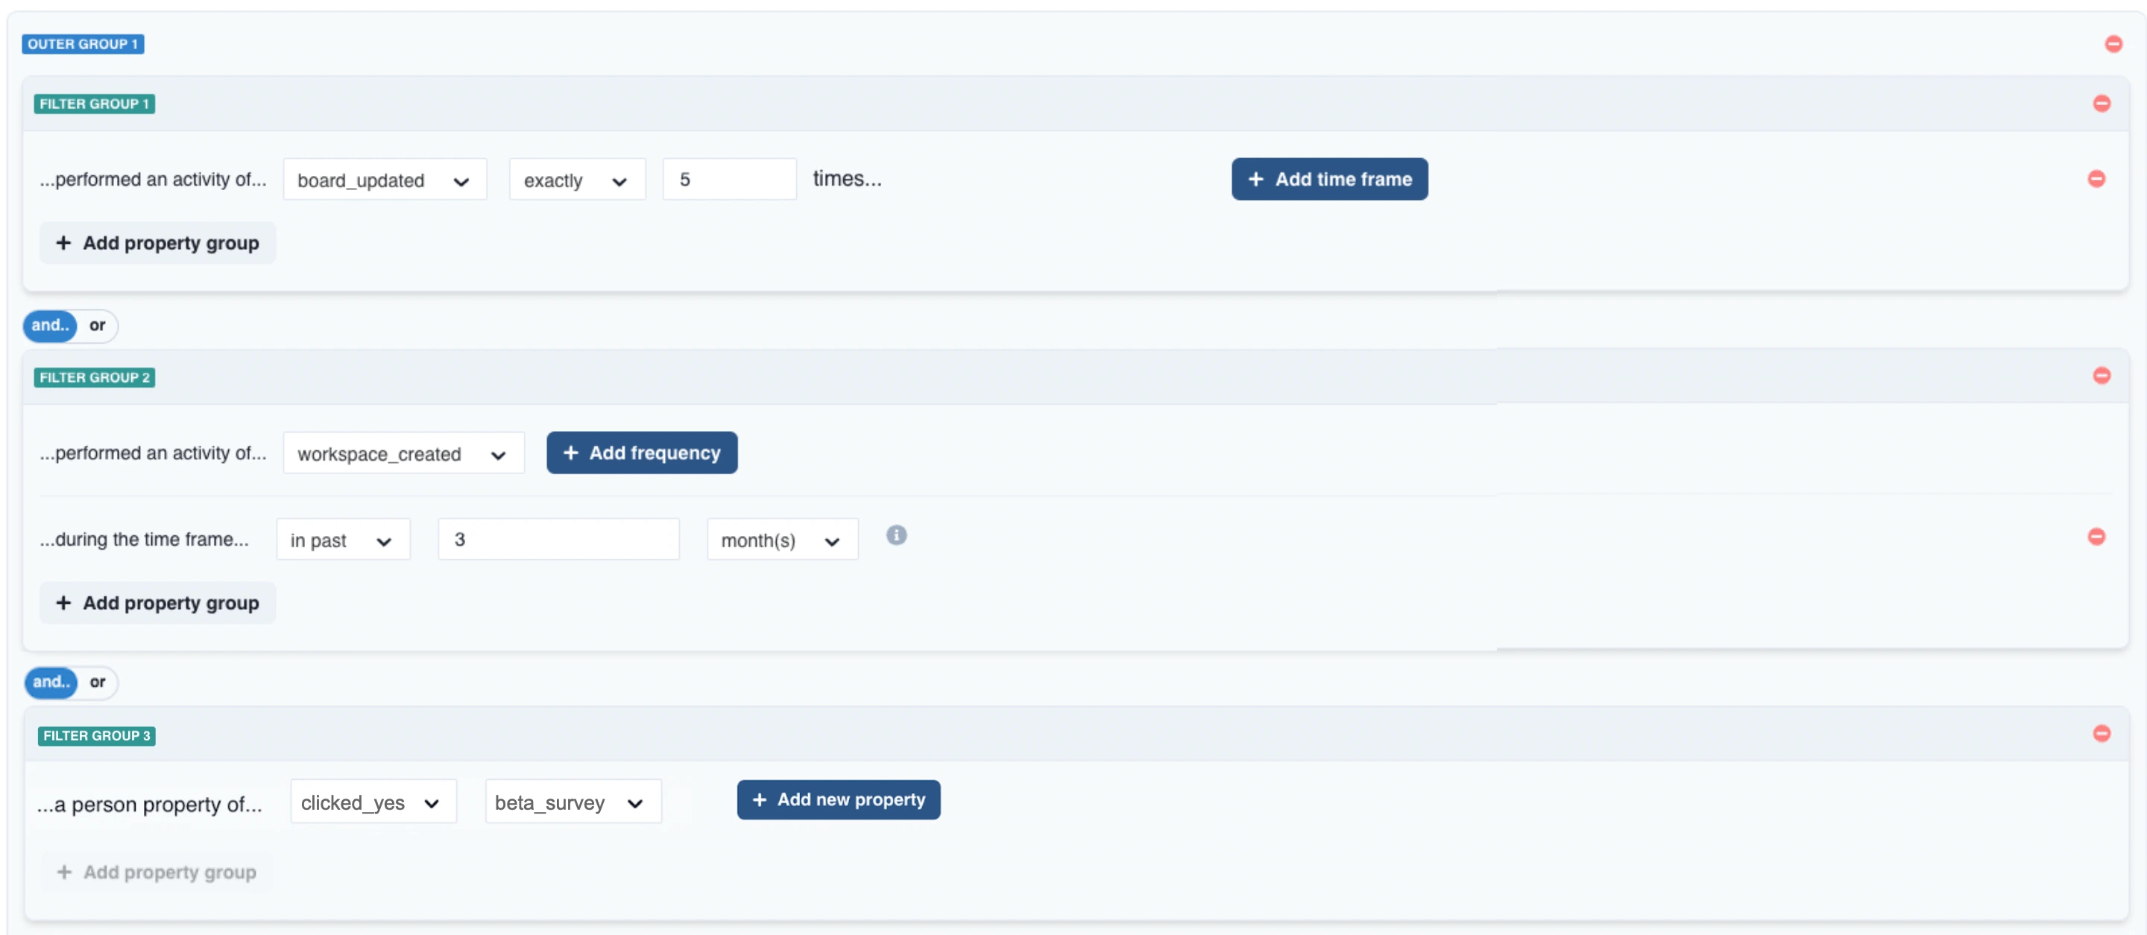Open the 'exactly' frequency dropdown

[576, 180]
